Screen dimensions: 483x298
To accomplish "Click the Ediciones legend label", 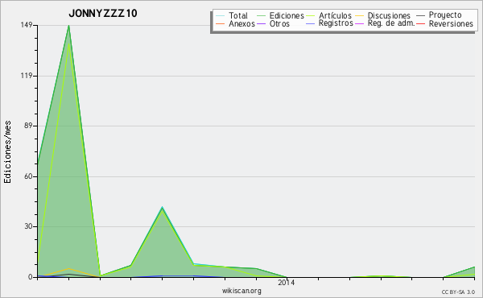I will coord(287,15).
